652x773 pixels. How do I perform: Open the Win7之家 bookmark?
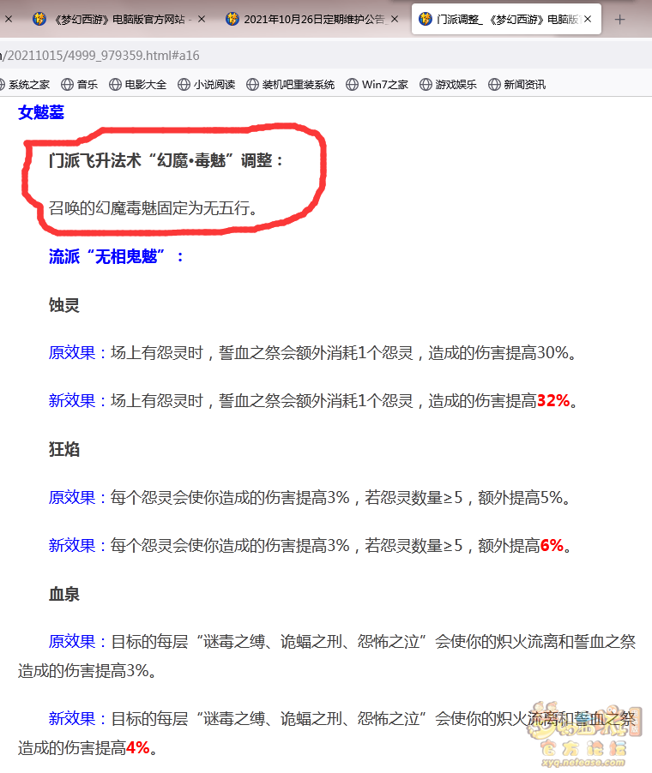[377, 84]
